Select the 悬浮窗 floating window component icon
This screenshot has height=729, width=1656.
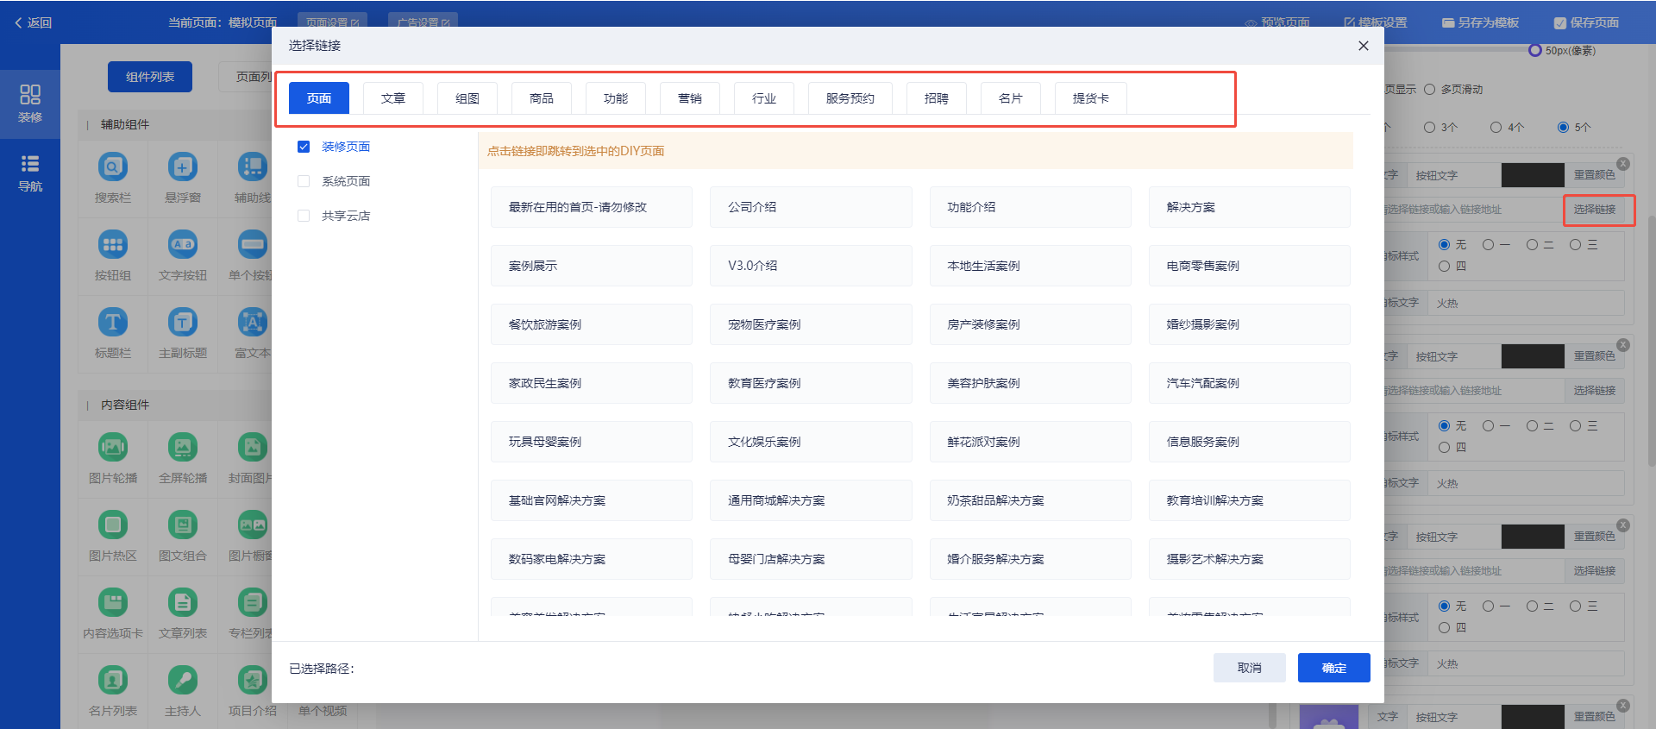(182, 167)
